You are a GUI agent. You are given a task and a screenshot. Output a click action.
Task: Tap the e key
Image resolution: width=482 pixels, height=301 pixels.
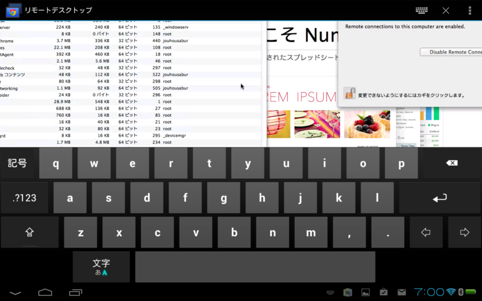coord(133,163)
